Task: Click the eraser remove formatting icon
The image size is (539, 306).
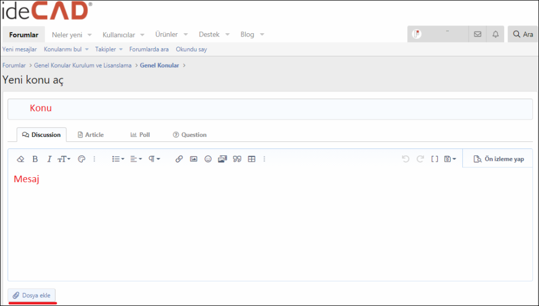Action: pyautogui.click(x=21, y=159)
